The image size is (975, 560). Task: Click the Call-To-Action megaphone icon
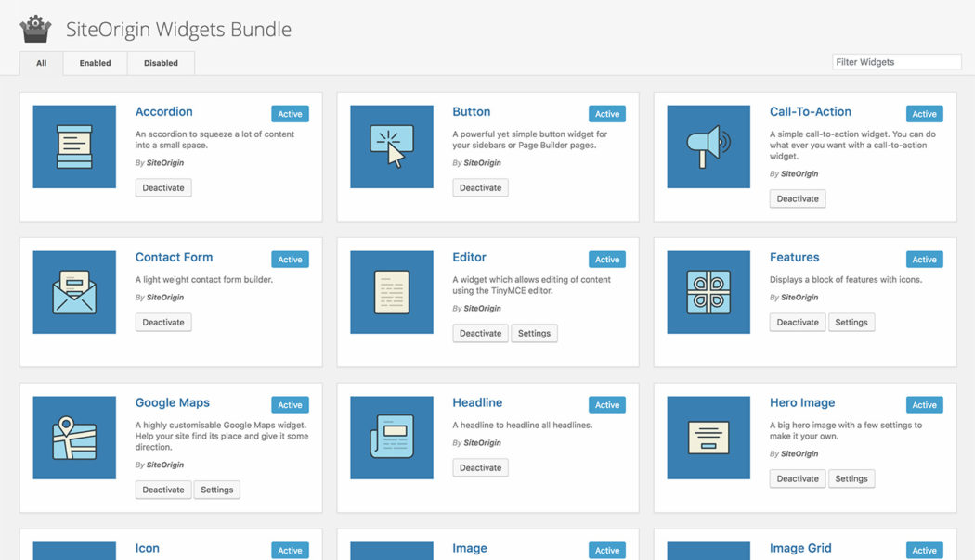pyautogui.click(x=708, y=146)
